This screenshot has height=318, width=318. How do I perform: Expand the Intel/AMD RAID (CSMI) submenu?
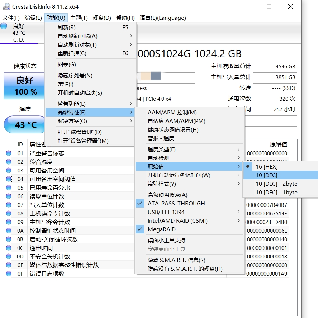pos(189,220)
